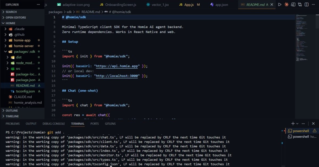
Task: Expand the OUTLINE section
Action: click(x=22, y=111)
